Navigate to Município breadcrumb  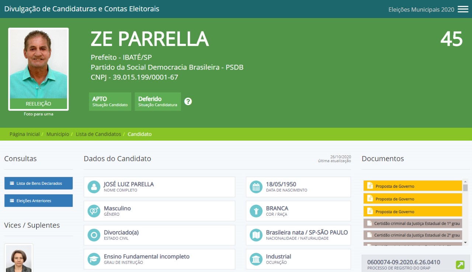58,134
